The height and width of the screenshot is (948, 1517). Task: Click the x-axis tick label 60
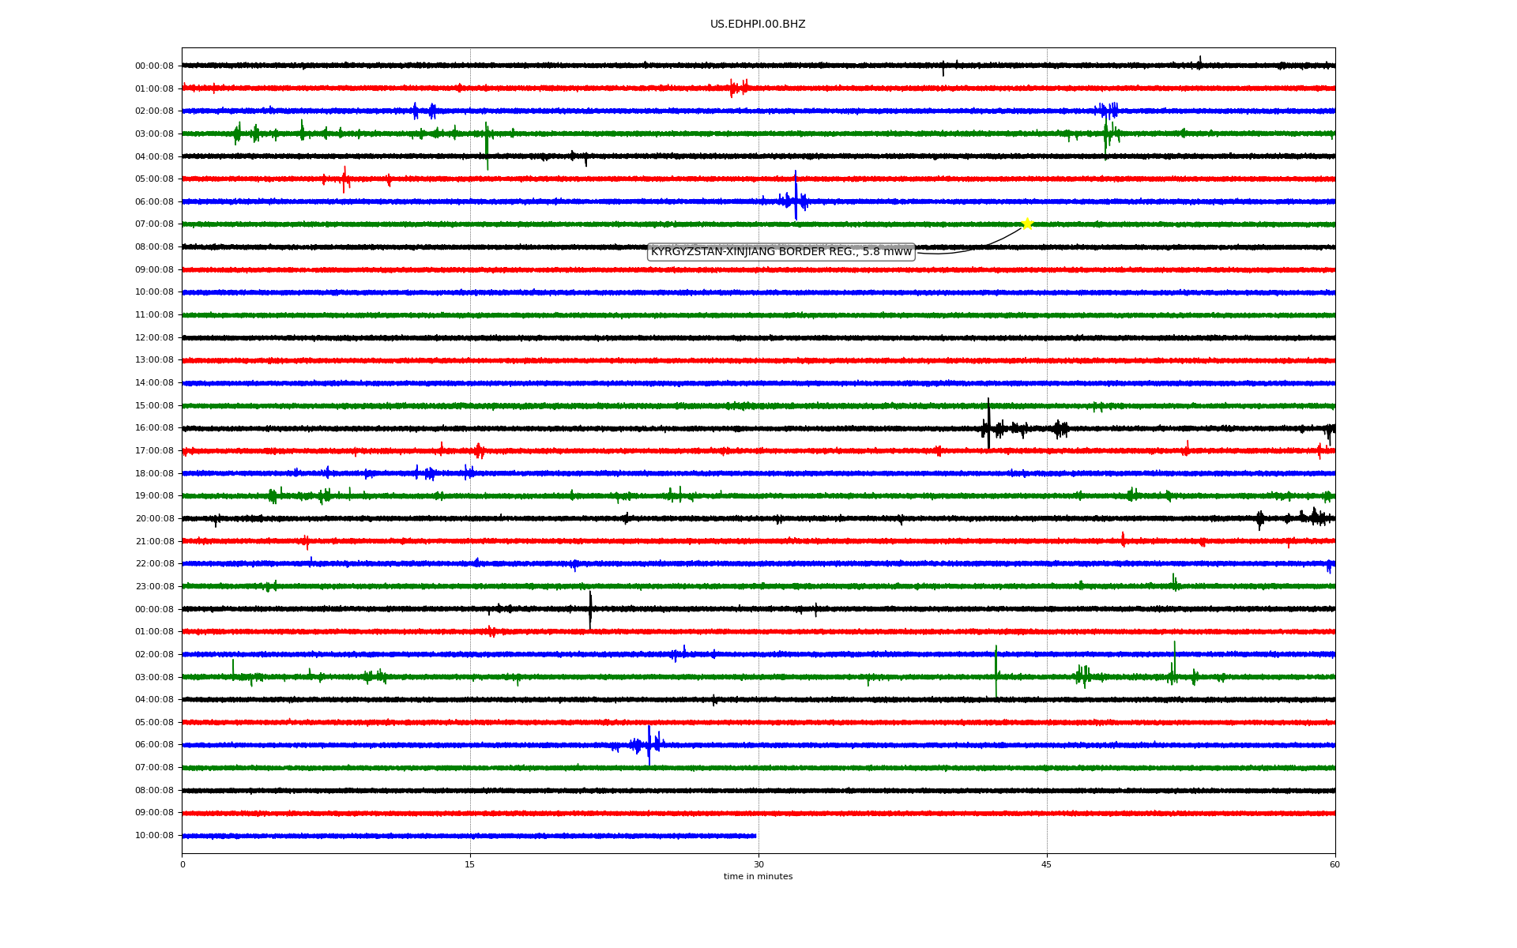coord(1334,864)
